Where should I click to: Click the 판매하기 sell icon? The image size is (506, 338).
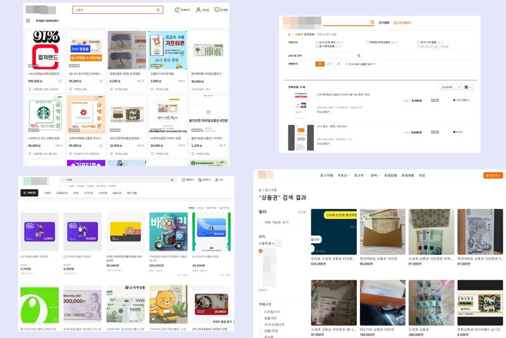point(177,10)
